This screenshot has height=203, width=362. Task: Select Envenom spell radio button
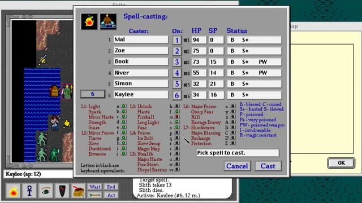pos(124,154)
